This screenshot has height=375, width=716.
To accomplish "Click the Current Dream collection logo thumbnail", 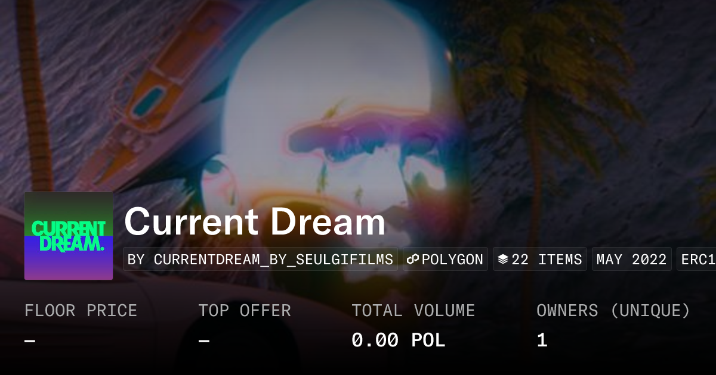I will [69, 236].
